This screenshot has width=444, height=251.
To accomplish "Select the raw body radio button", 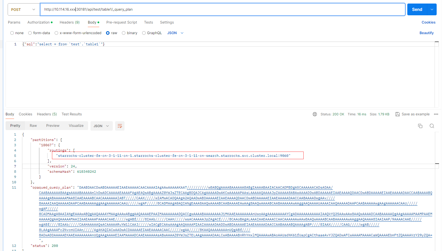I will pyautogui.click(x=108, y=33).
